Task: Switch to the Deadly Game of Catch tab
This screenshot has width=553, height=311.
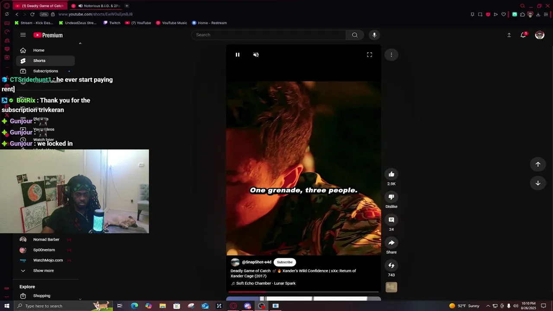Action: tap(40, 6)
